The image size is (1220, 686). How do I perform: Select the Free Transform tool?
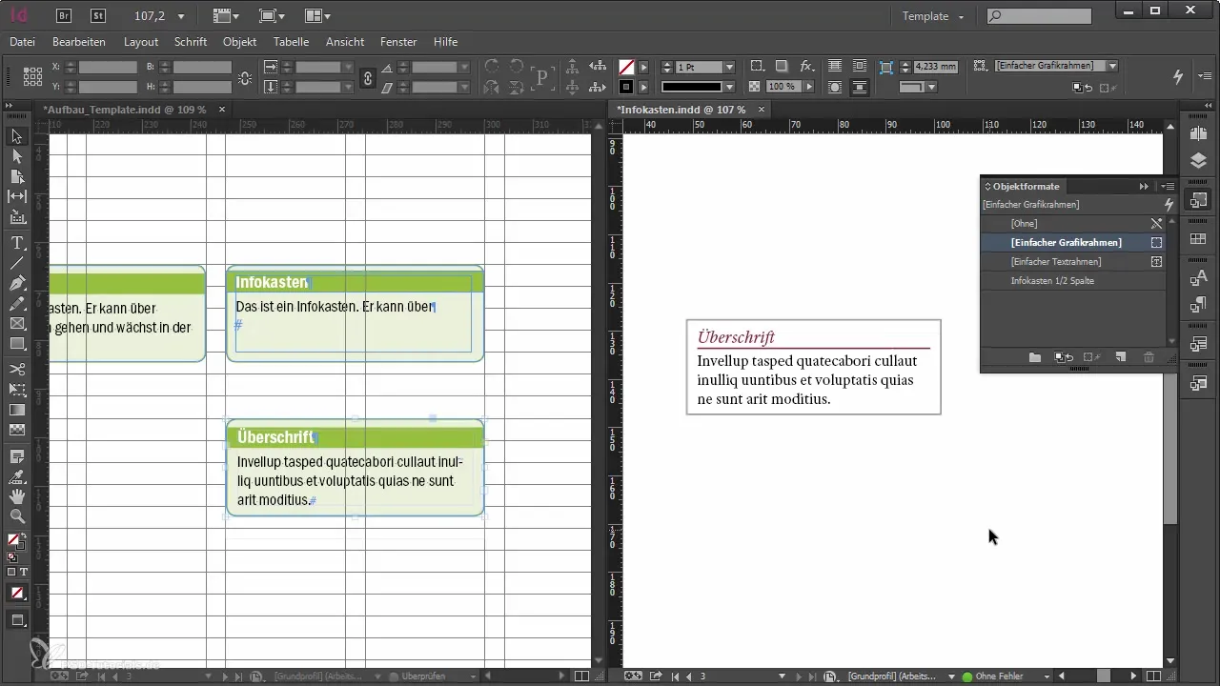coord(17,389)
